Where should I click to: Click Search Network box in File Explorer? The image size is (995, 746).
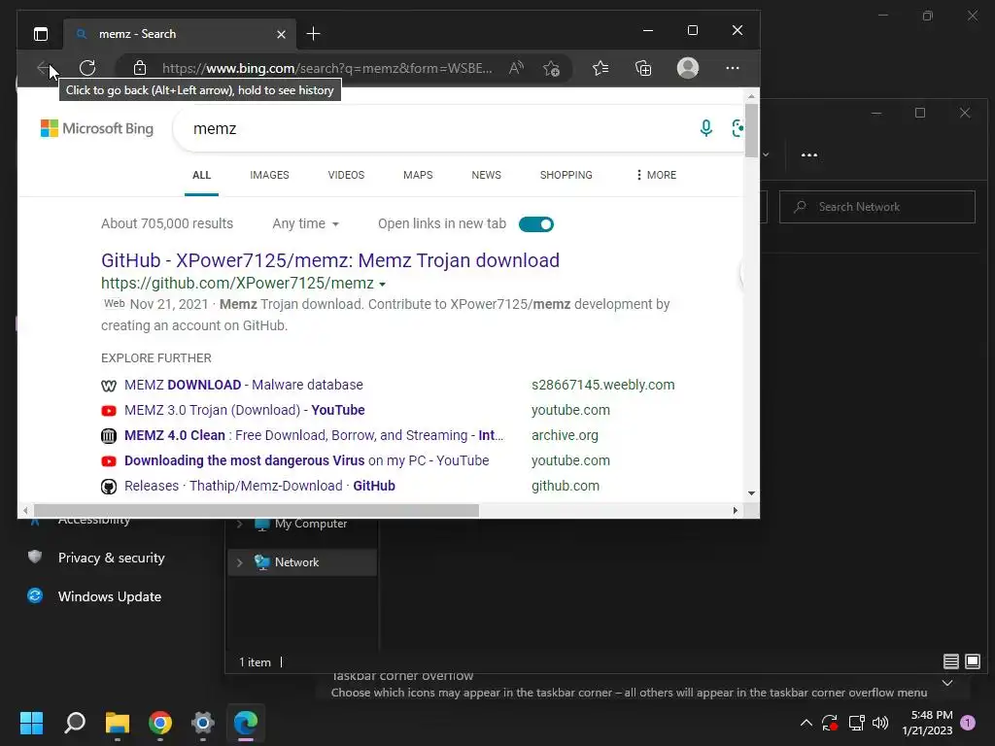[x=877, y=207]
